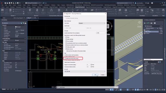Click the help icon in External References panel
Viewport: 166px width, 93px height.
pos(155,23)
